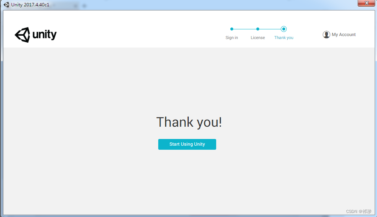Open the My Account label
Image resolution: width=377 pixels, height=217 pixels.
pyautogui.click(x=344, y=35)
